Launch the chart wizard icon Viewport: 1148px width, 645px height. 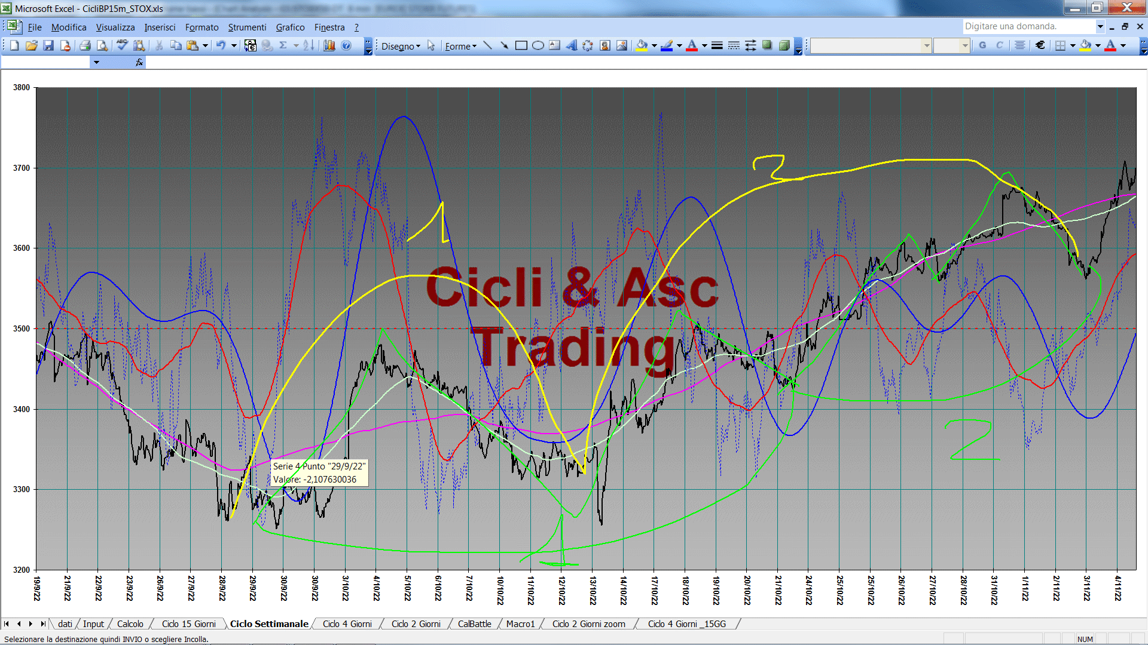[329, 45]
